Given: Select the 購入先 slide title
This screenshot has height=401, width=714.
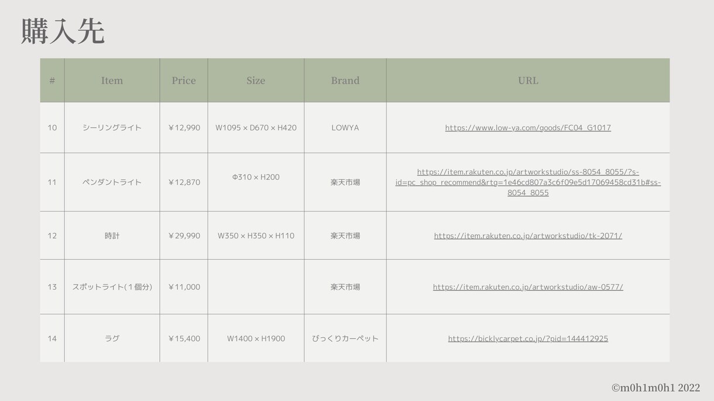Looking at the screenshot, I should [63, 32].
